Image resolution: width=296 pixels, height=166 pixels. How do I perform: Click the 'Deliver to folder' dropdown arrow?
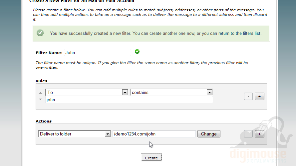point(108,134)
